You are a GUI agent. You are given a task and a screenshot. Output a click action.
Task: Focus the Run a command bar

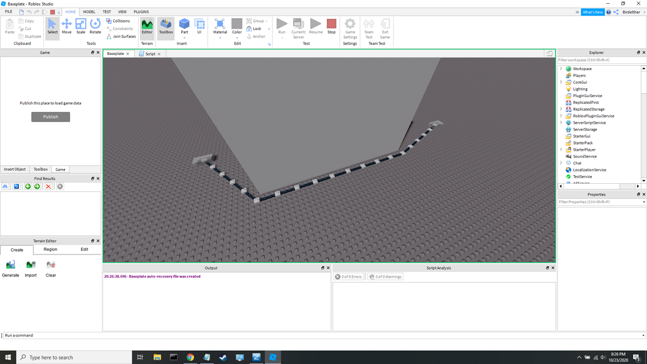[x=323, y=335]
